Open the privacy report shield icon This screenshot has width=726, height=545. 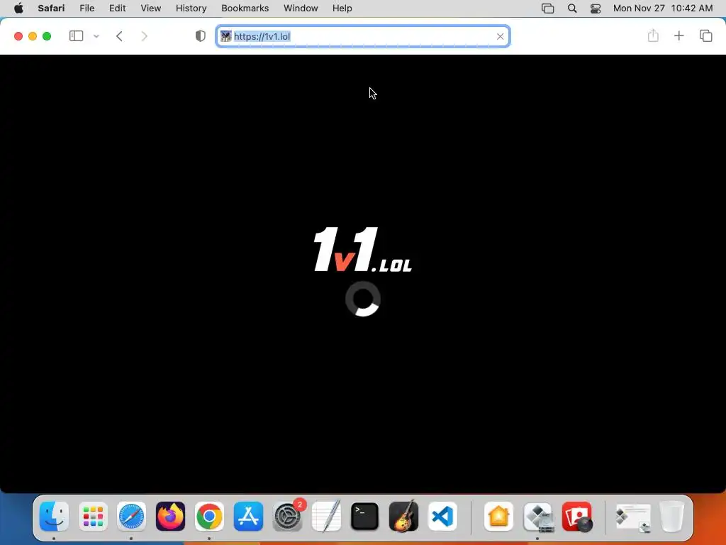point(201,36)
